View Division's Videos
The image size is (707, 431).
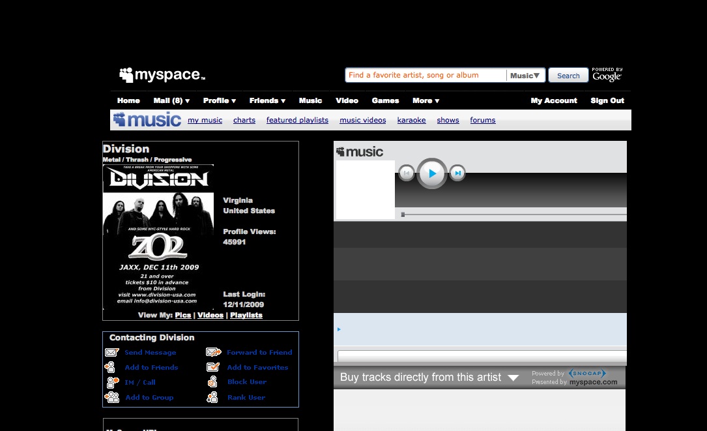tap(210, 315)
